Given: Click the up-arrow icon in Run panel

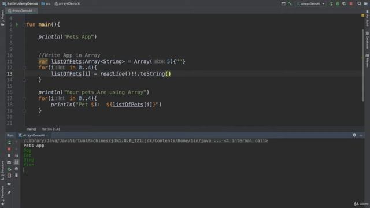Looking at the screenshot, I should point(16,143).
